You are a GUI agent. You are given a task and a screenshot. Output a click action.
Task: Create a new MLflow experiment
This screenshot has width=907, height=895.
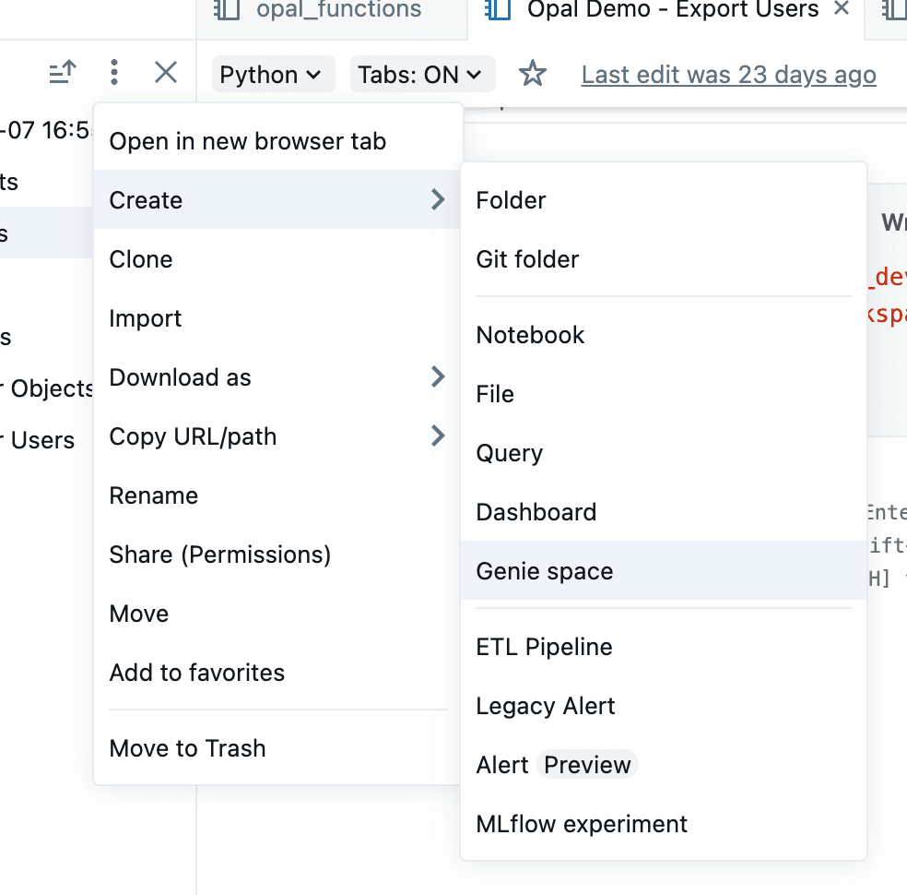(x=582, y=824)
